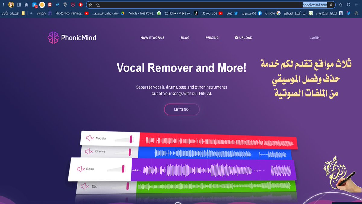Mute the Vocals track
The height and width of the screenshot is (204, 362).
pos(90,138)
